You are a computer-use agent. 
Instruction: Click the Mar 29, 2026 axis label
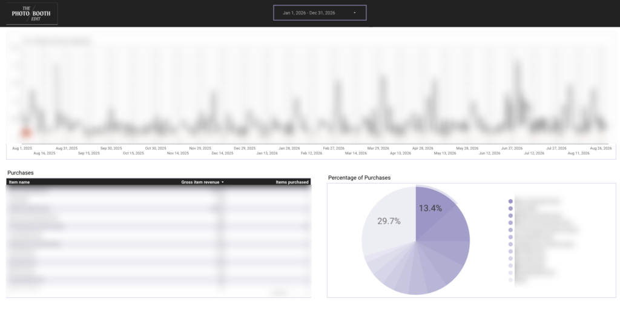click(x=378, y=148)
